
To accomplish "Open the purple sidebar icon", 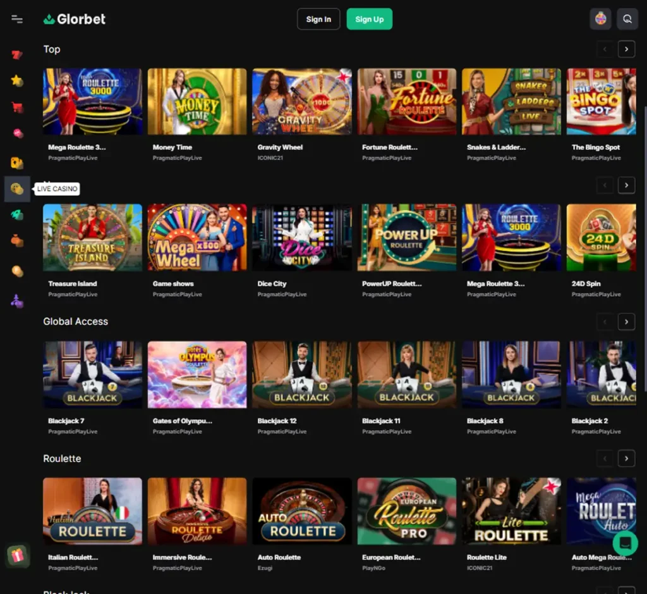I will [17, 301].
